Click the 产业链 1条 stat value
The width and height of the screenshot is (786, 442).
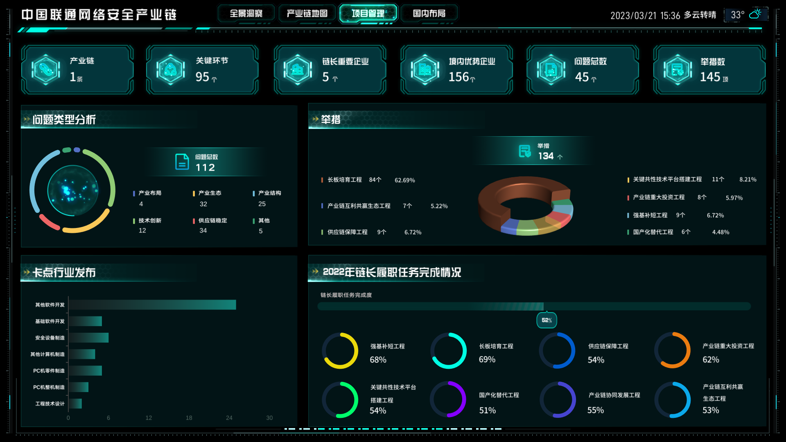coord(76,77)
